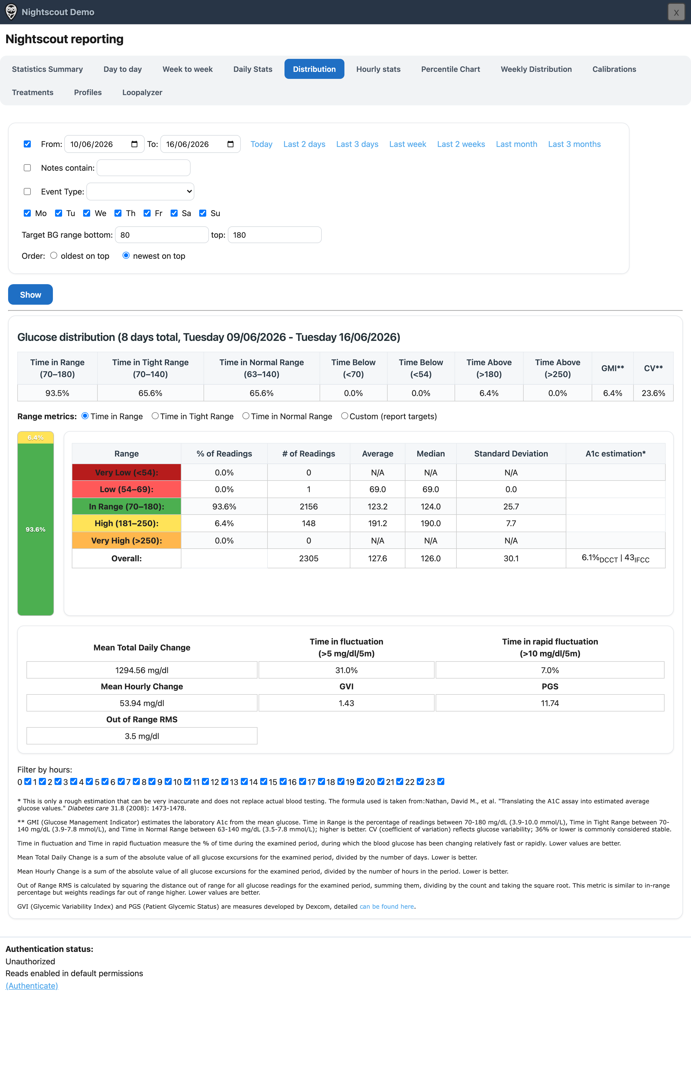
Task: Open the Calibrations tab
Action: 614,69
